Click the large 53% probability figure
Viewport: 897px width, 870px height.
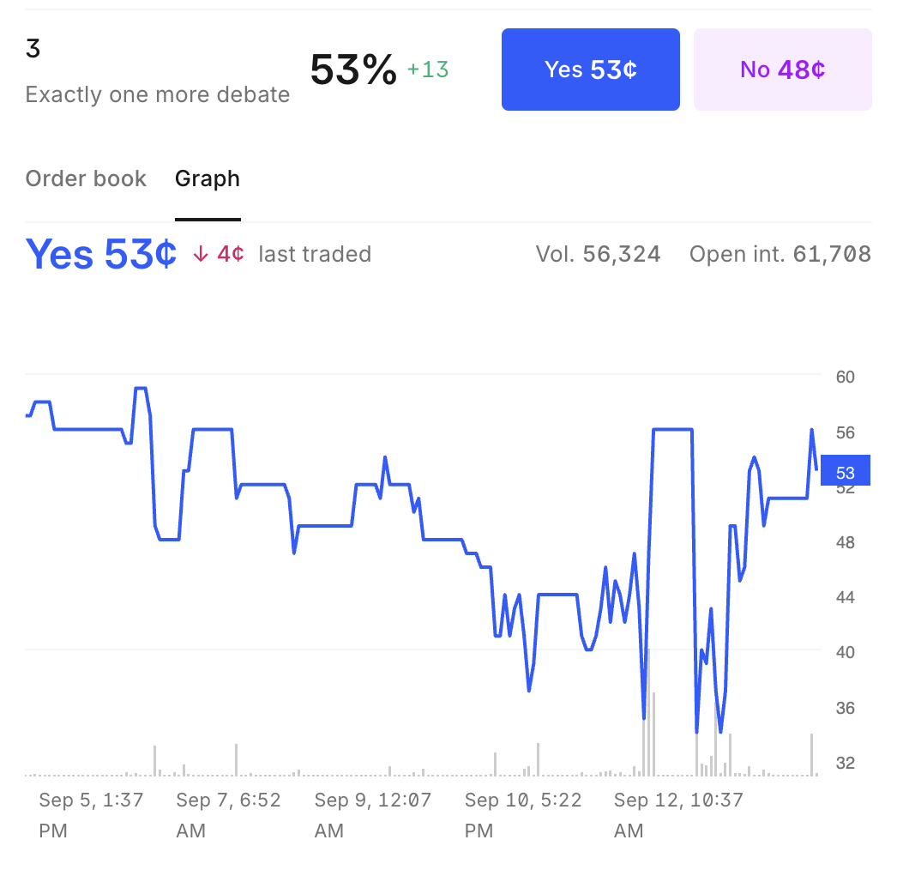(353, 69)
